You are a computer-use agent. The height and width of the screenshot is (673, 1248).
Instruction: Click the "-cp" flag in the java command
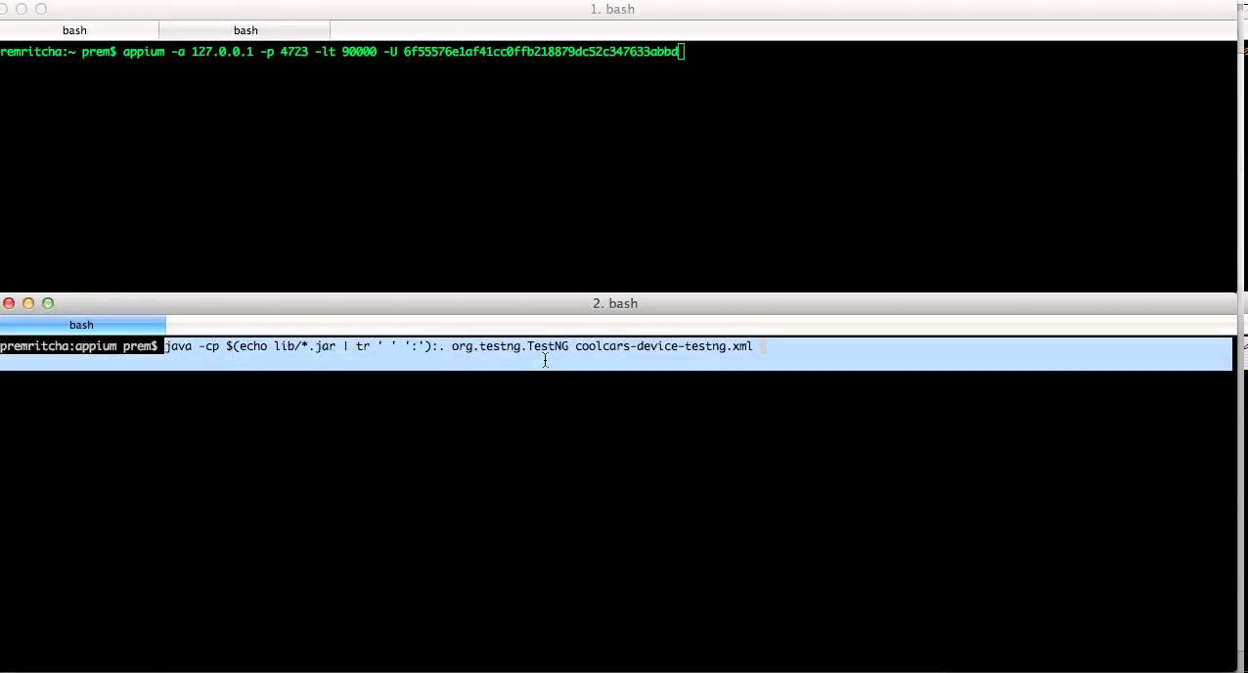[209, 346]
